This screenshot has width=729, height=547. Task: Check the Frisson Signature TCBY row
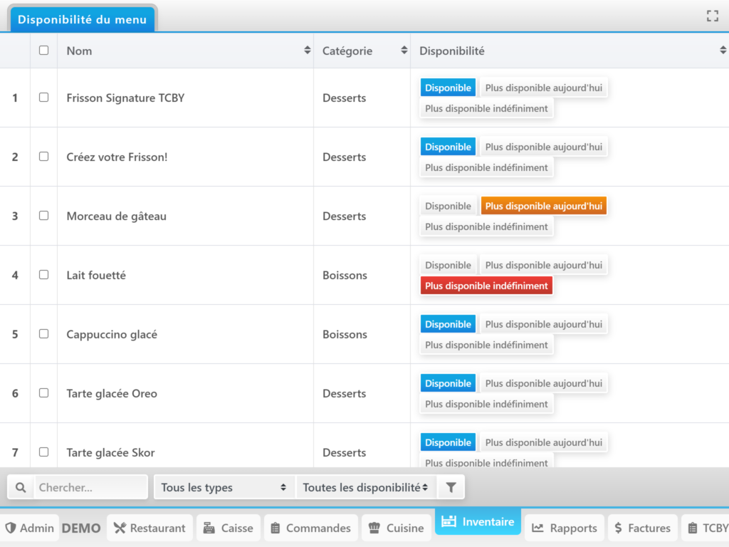click(44, 98)
